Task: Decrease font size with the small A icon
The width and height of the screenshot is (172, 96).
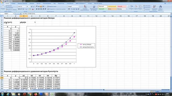Action: (34, 6)
